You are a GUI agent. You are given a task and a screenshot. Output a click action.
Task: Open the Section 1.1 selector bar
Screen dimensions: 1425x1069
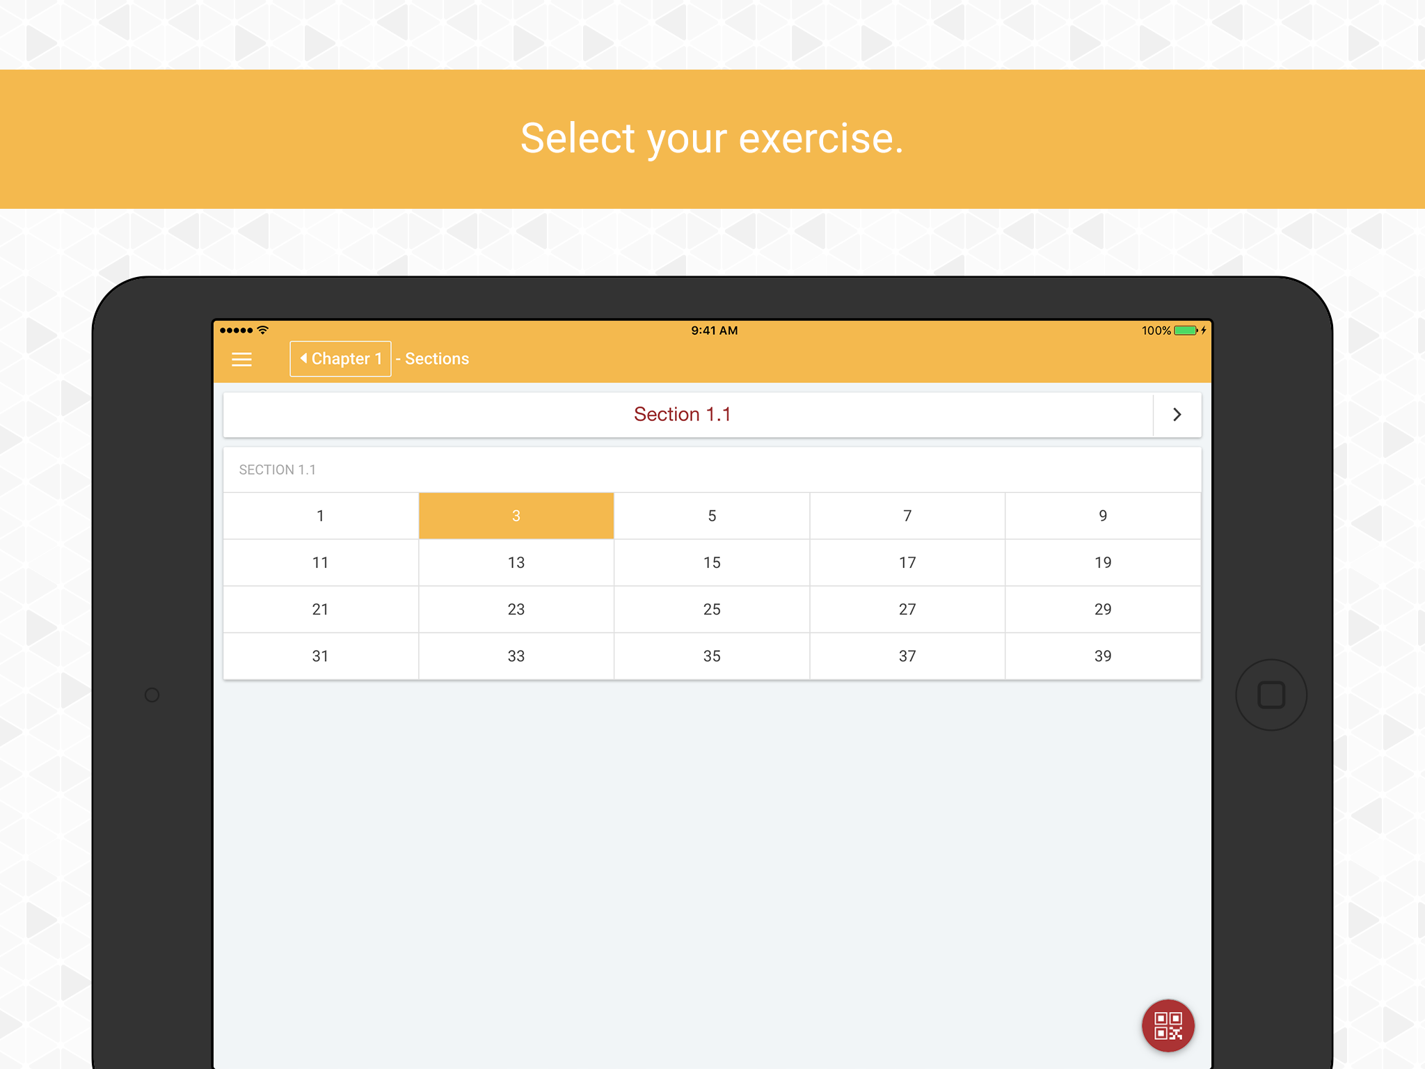click(x=682, y=415)
